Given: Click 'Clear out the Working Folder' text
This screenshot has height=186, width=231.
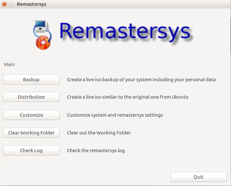Looking at the screenshot, I should 99,133.
